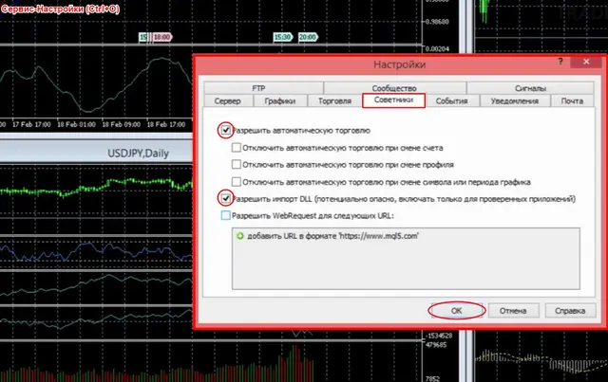Close the Настройки dialog
This screenshot has height=382, width=608.
pos(586,62)
